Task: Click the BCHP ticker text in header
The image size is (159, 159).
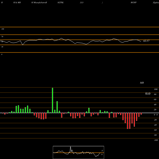Action: (x=134, y=3)
